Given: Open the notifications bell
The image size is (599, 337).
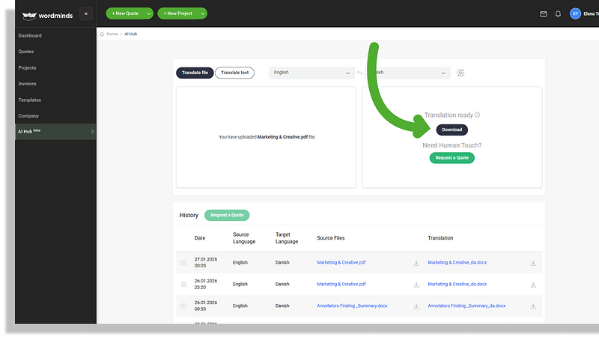Looking at the screenshot, I should coord(558,13).
